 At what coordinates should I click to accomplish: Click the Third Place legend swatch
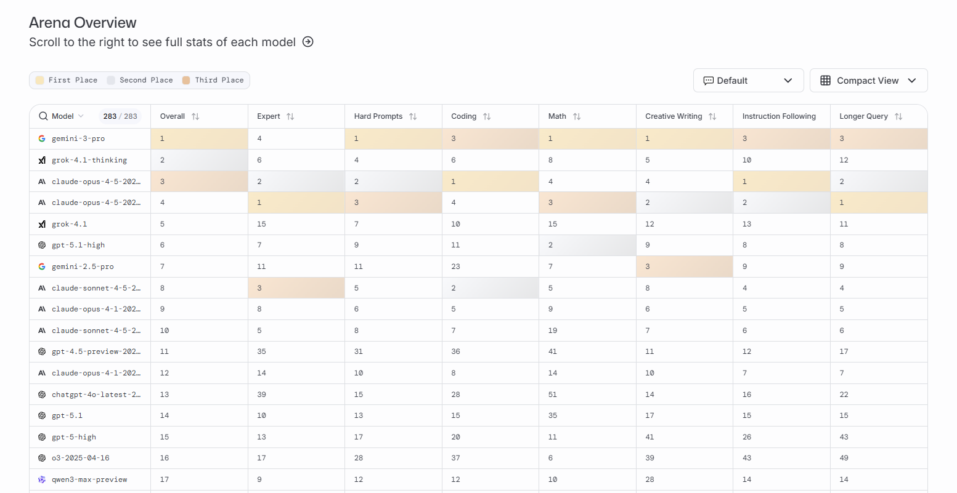point(186,80)
